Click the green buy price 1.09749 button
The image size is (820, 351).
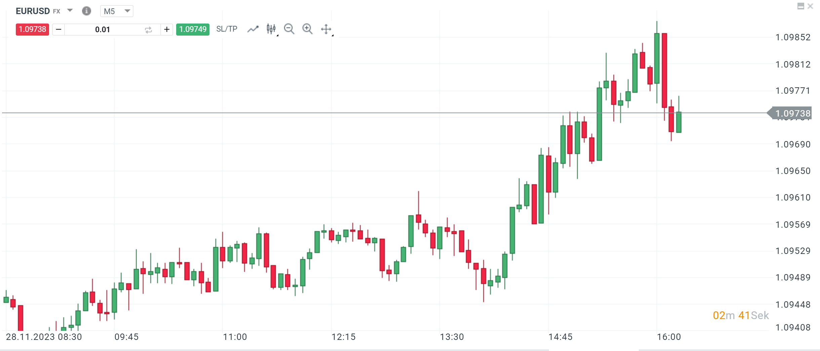point(192,29)
